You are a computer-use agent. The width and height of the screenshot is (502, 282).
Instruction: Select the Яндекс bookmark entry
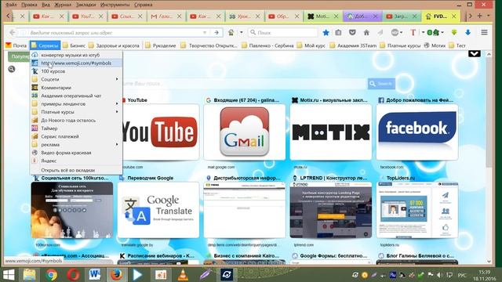[76, 161]
